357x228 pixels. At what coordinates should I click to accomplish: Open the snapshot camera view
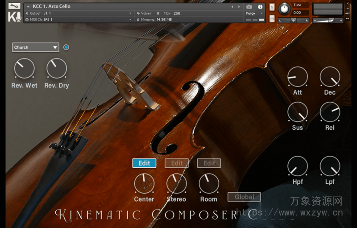(x=249, y=7)
